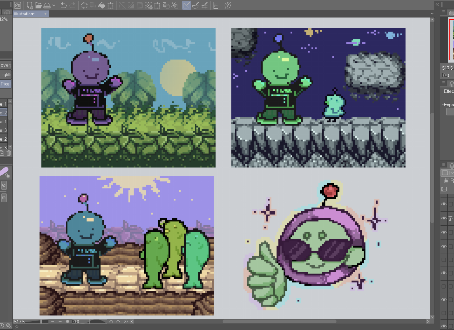The width and height of the screenshot is (454, 330).
Task: Click the Open file folder icon
Action: click(x=38, y=5)
